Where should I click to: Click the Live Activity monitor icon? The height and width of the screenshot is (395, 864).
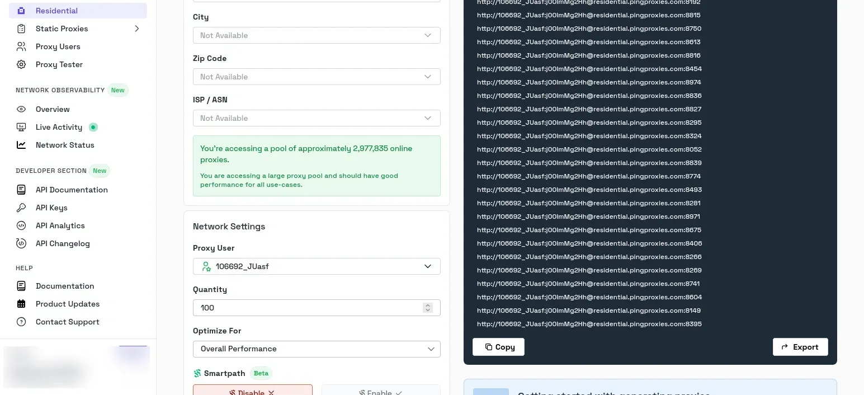pos(21,127)
